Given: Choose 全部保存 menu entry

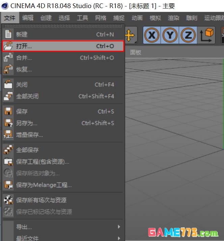Looking at the screenshot, I should (63, 150).
